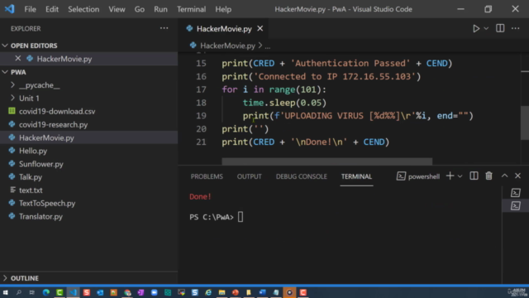This screenshot has height=298, width=529.
Task: Click line number 17 in gutter
Action: (201, 89)
